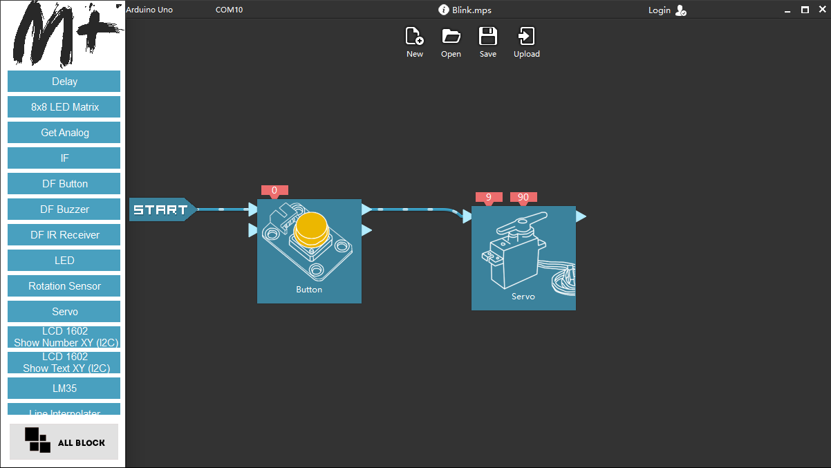Click the Arduino Uno board label
Image resolution: width=831 pixels, height=468 pixels.
click(149, 10)
